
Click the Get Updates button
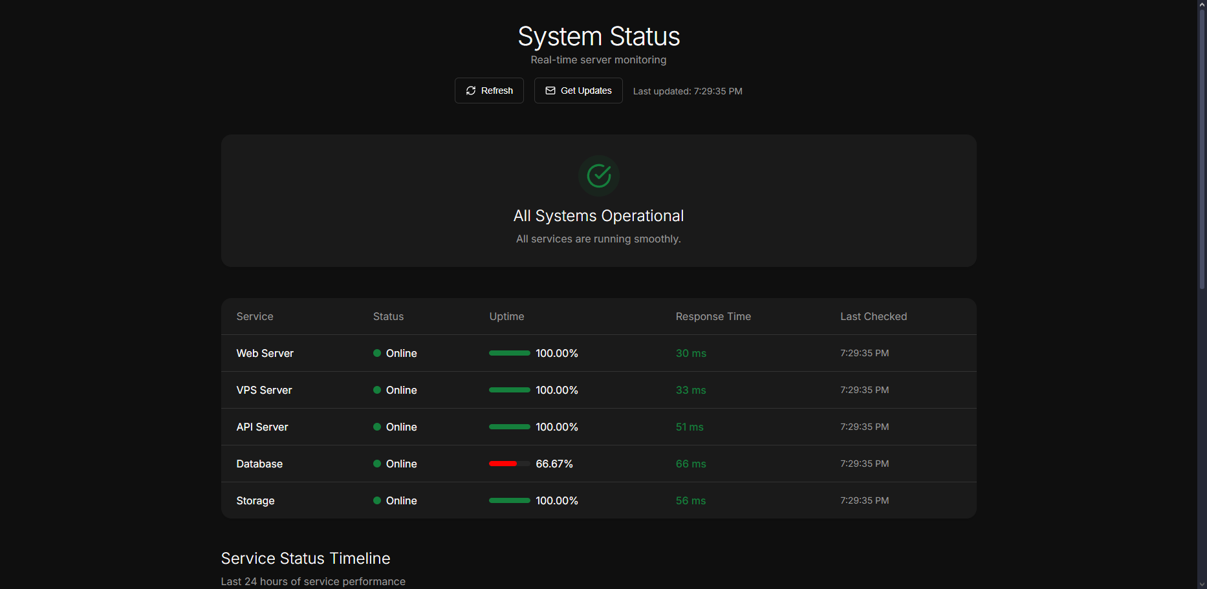pos(578,91)
